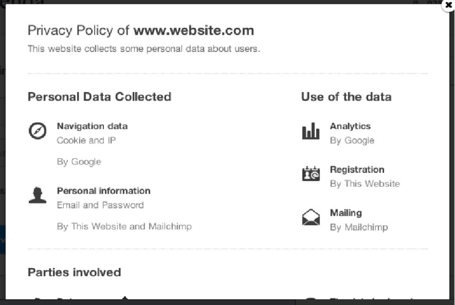Image resolution: width=455 pixels, height=305 pixels.
Task: Click By Mailchimp under Mailing
Action: click(x=359, y=227)
